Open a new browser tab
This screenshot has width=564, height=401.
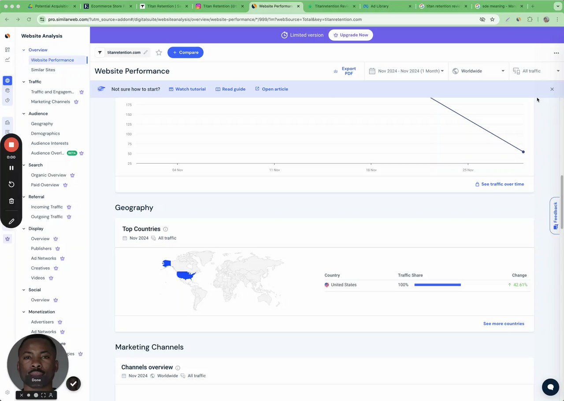533,7
